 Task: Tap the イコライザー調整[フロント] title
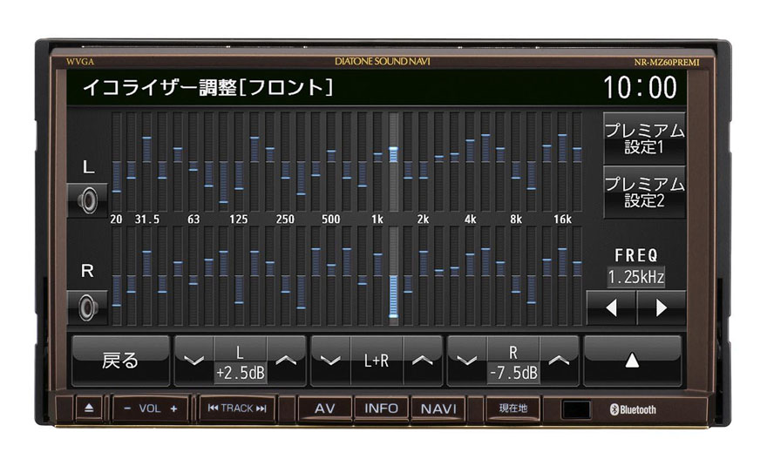208,87
